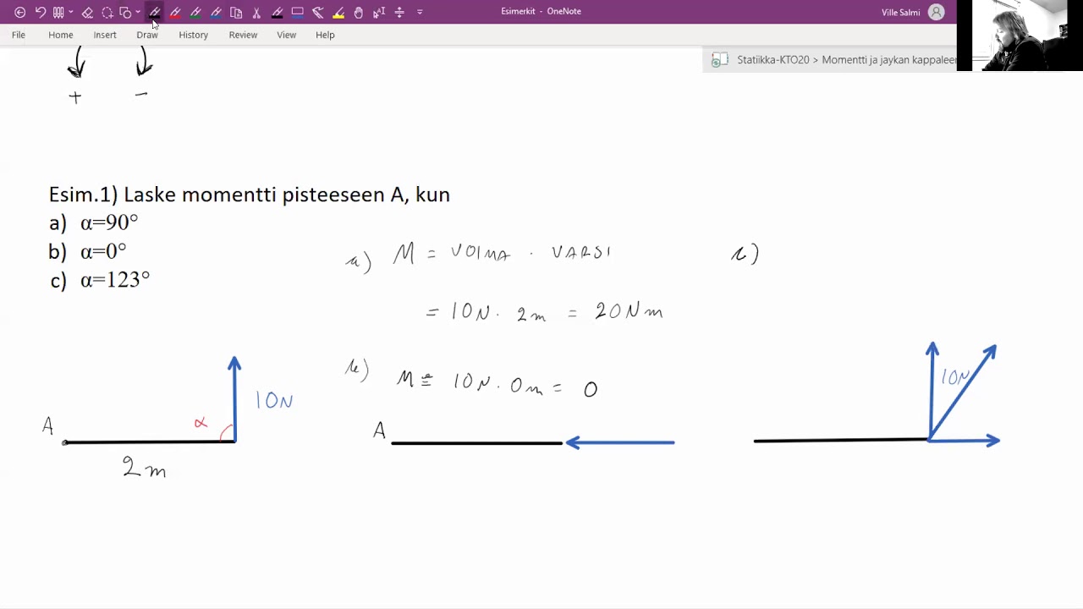1083x609 pixels.
Task: Open the account profile picture icon
Action: (x=936, y=12)
